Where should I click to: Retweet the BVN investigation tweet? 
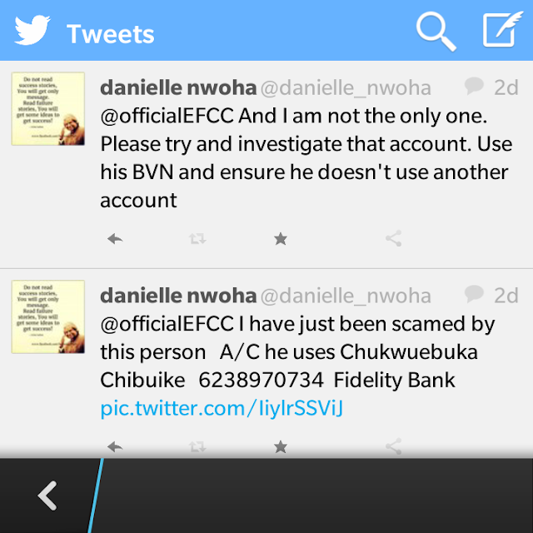pyautogui.click(x=197, y=239)
